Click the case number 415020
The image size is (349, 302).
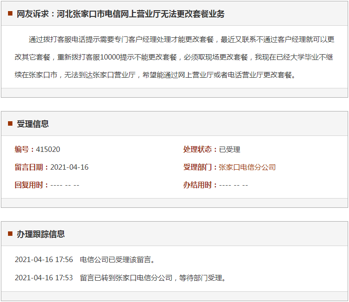(x=48, y=149)
